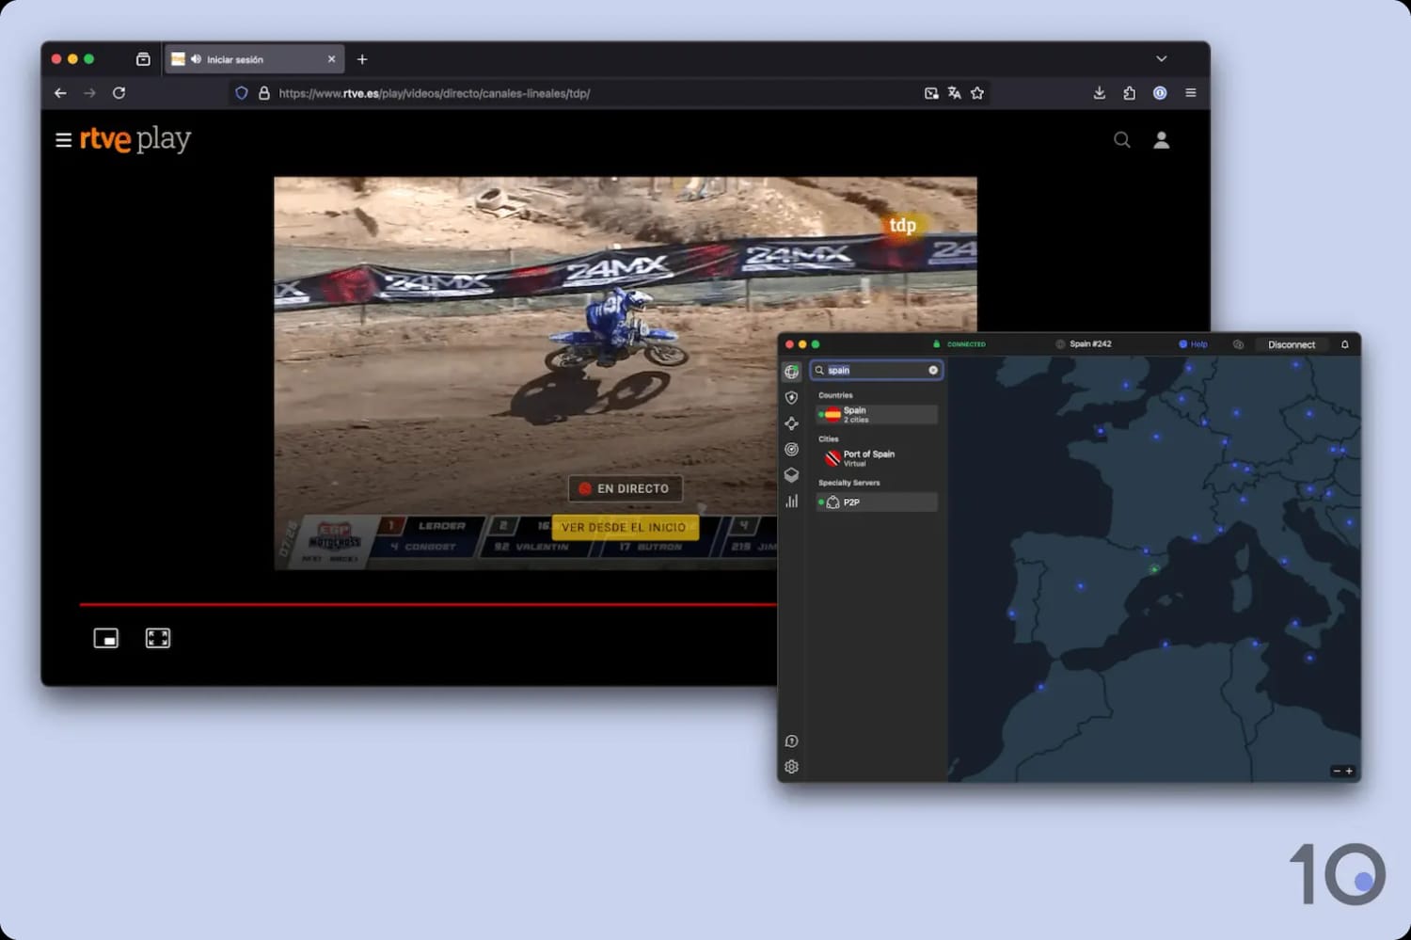Select the Iniciar sesión tab
Image resolution: width=1411 pixels, height=940 pixels.
click(x=254, y=59)
